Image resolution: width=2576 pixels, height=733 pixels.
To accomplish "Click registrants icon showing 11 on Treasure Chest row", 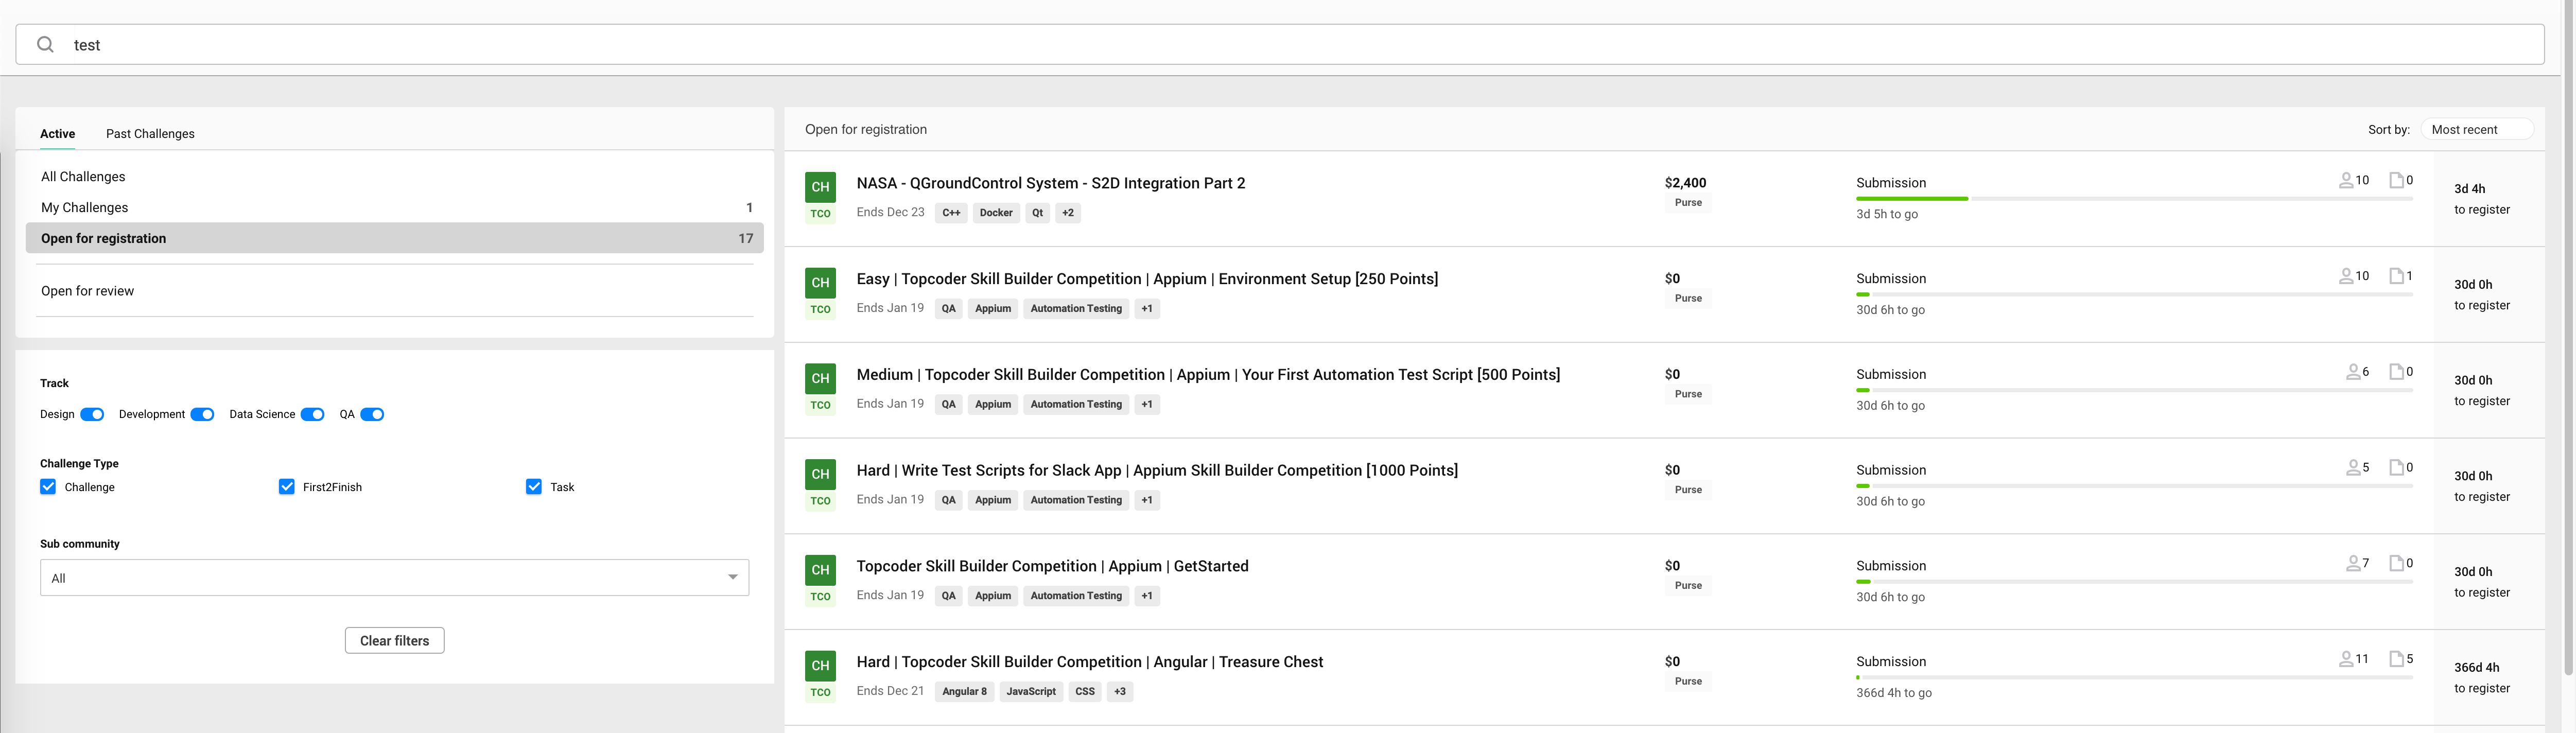I will tap(2345, 660).
